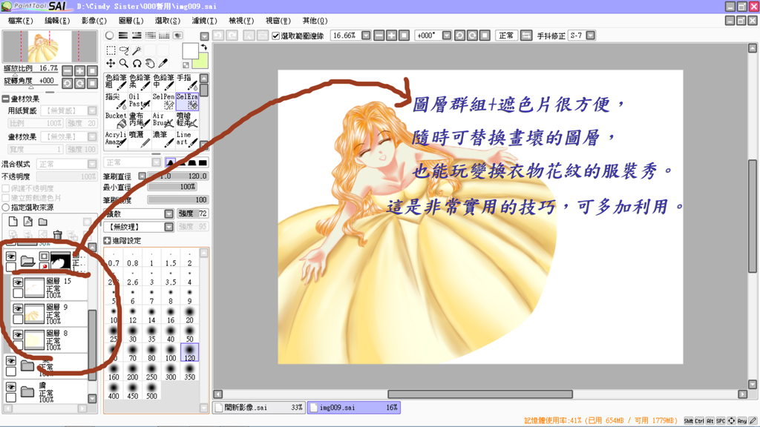Choose the 濃筆 brush tool
The height and width of the screenshot is (427, 760).
(x=163, y=139)
